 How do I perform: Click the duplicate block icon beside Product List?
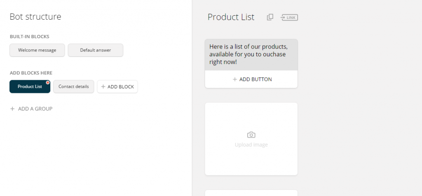[270, 17]
